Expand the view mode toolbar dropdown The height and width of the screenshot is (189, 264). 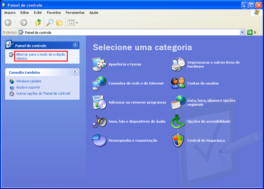coord(77,23)
